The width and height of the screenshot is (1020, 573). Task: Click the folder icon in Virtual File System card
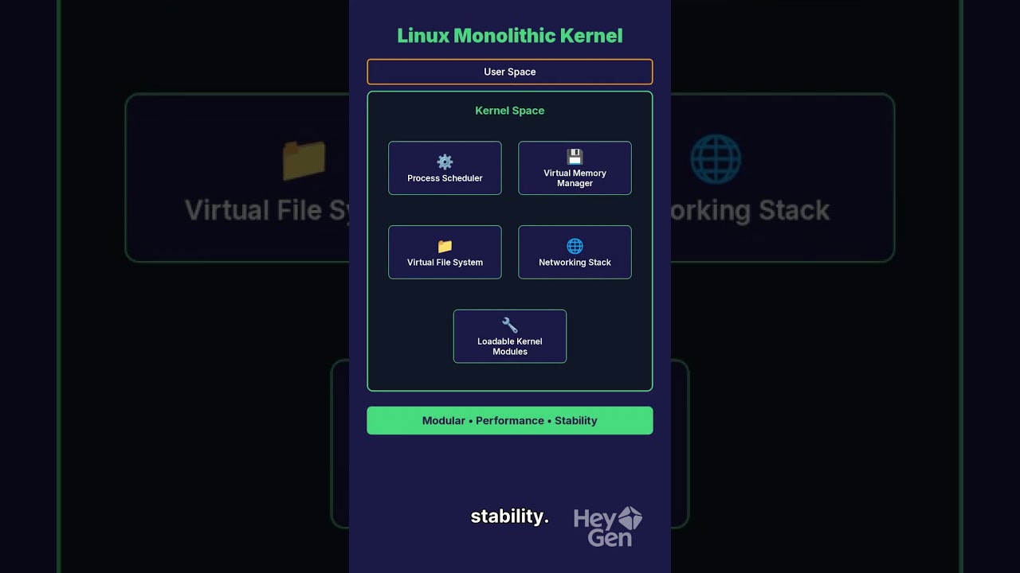(445, 247)
